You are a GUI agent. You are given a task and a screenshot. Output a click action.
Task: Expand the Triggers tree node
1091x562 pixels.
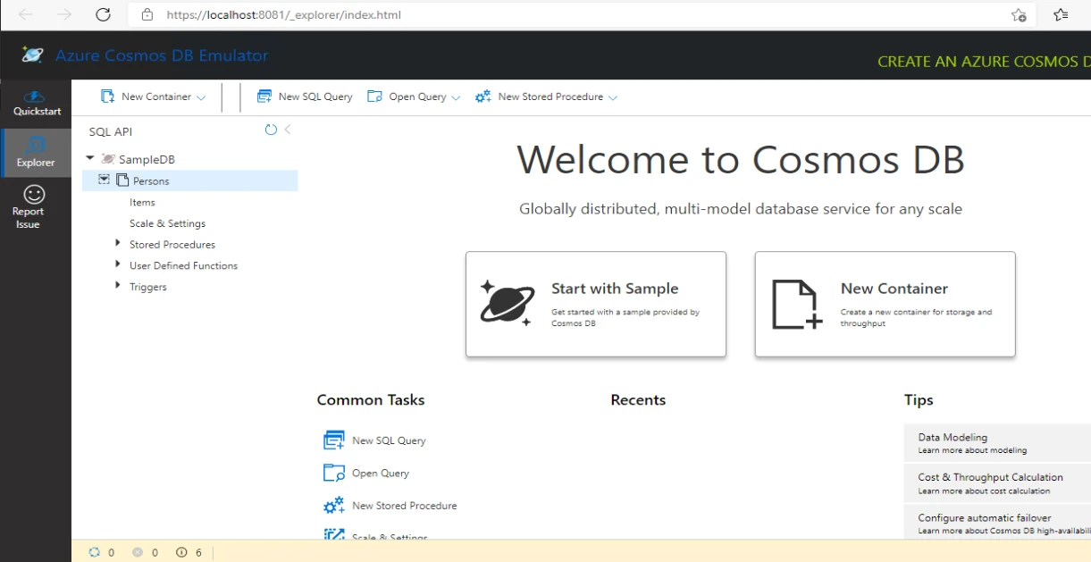(118, 286)
